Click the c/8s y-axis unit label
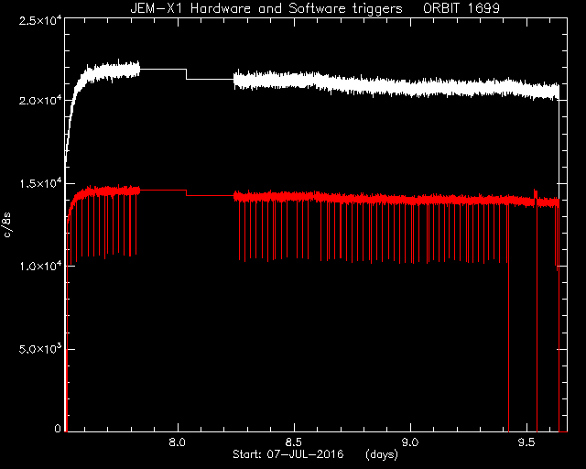Screen dimensions: 586x469 click(x=7, y=224)
